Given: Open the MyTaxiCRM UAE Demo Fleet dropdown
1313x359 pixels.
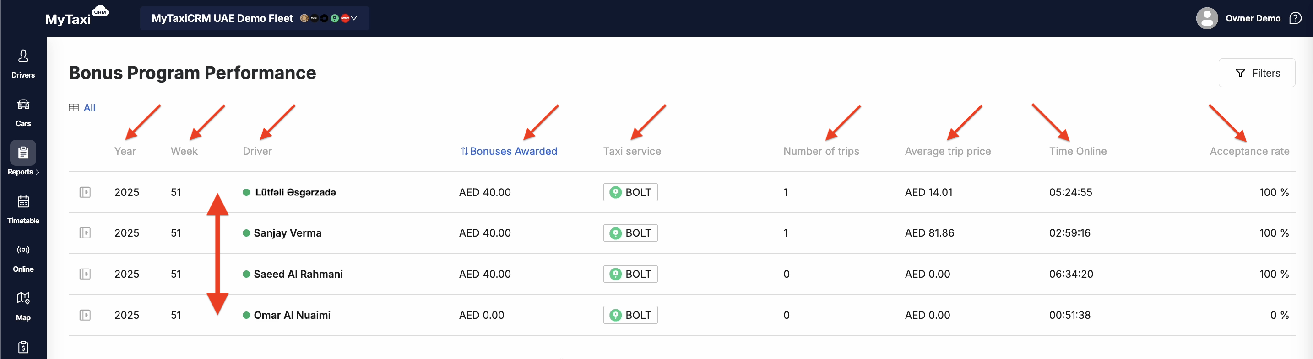Looking at the screenshot, I should pyautogui.click(x=255, y=18).
